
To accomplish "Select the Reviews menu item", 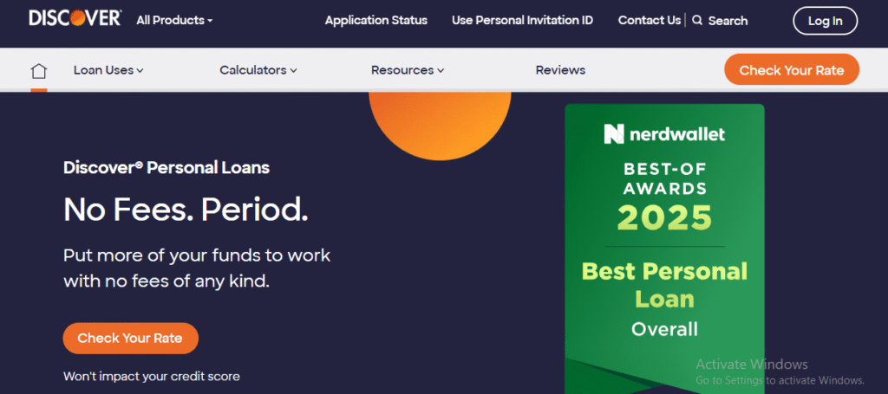I will click(560, 70).
